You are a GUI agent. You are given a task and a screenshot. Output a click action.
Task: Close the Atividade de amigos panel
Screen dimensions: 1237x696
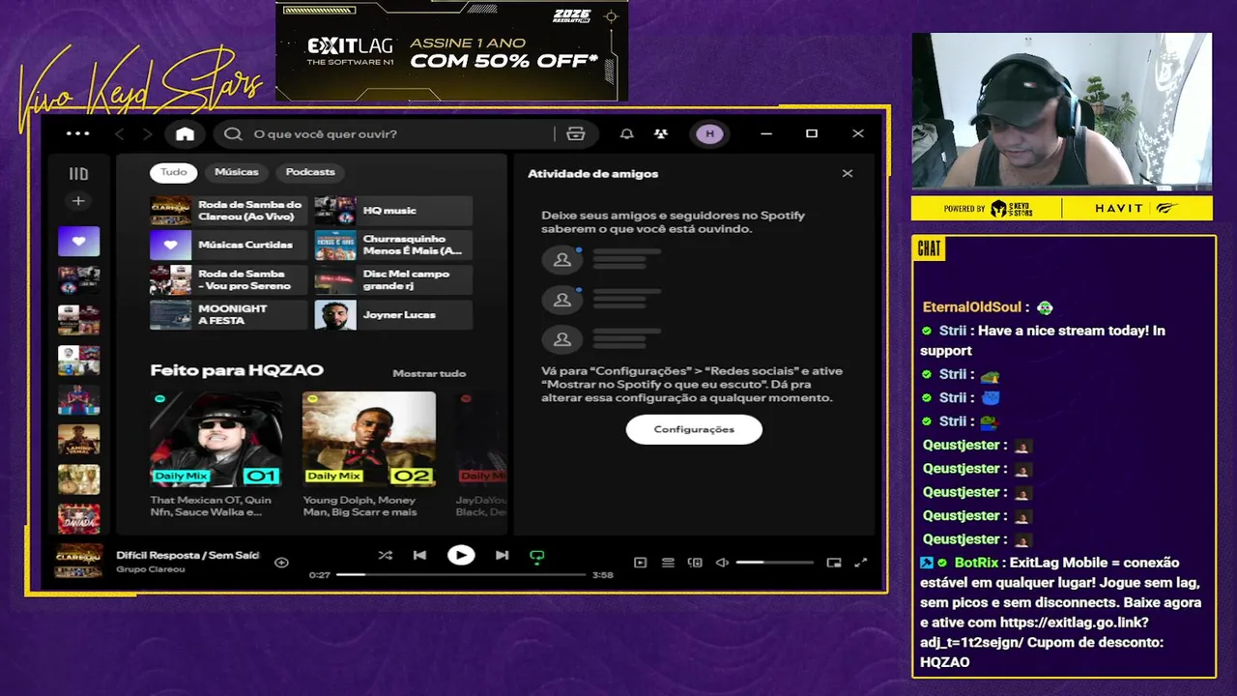pos(848,174)
